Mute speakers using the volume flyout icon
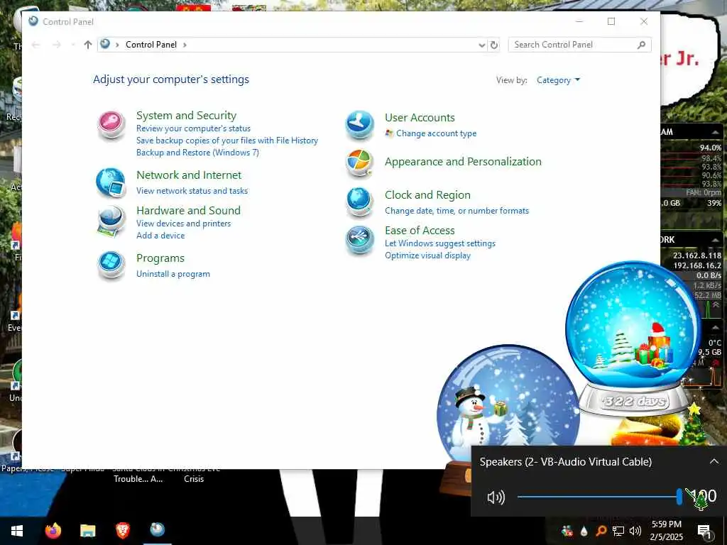The height and width of the screenshot is (545, 727). click(x=496, y=497)
